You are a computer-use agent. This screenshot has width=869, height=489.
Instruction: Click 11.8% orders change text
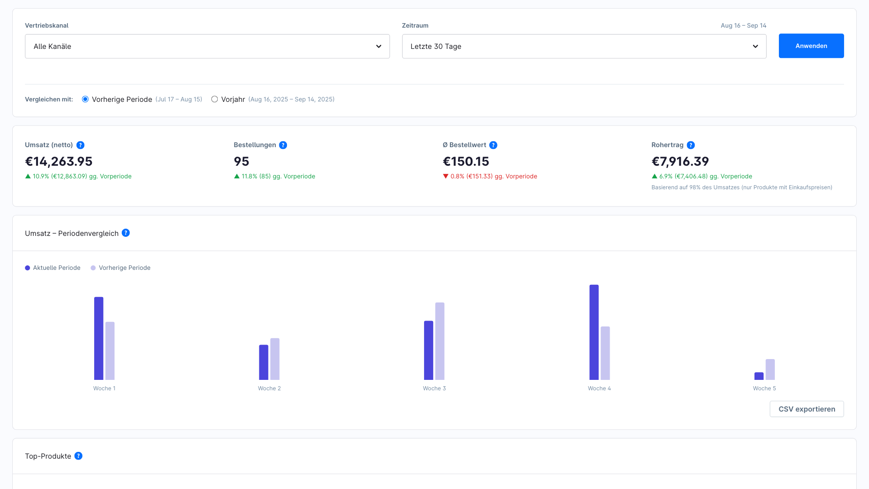(x=275, y=176)
